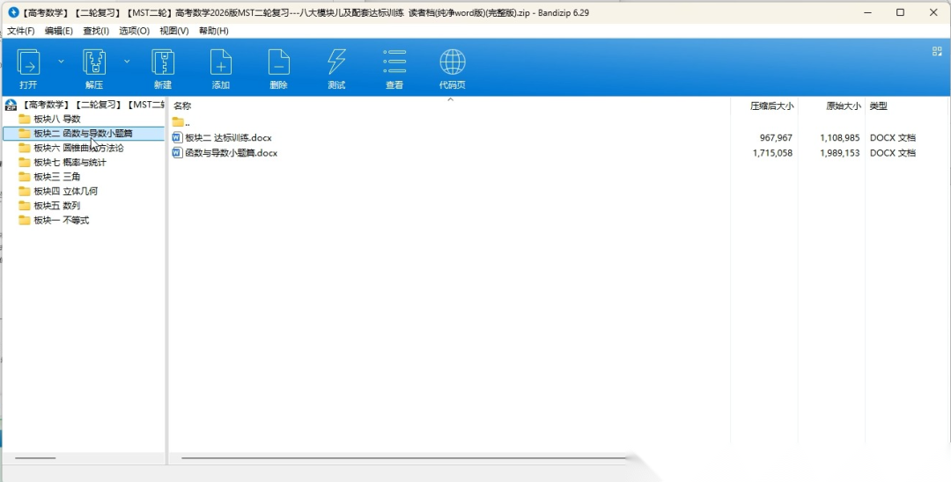Click the View (查看) list icon
The image size is (951, 482).
[x=394, y=63]
